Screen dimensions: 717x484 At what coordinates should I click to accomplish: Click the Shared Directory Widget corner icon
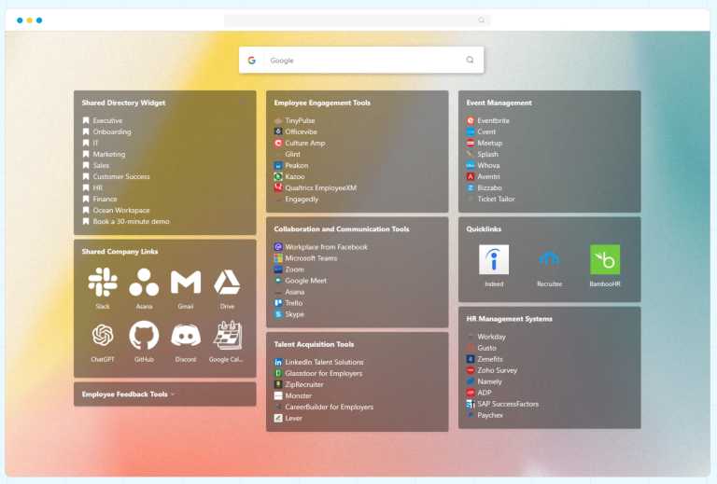tap(243, 103)
